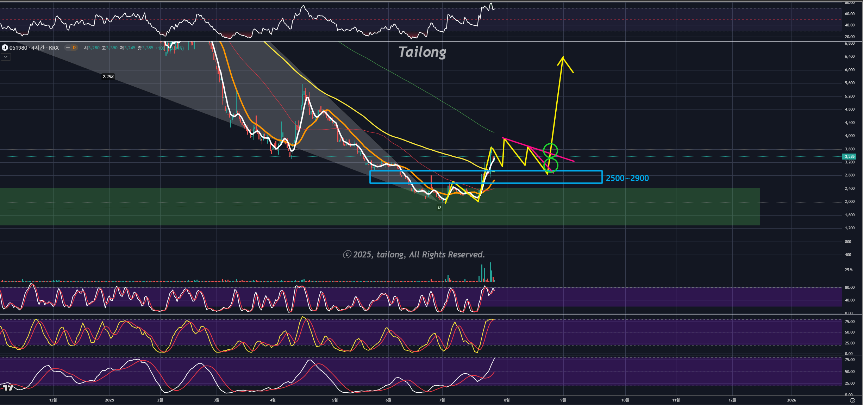Click the 6,800 price scale label
This screenshot has height=405, width=863.
[x=849, y=44]
